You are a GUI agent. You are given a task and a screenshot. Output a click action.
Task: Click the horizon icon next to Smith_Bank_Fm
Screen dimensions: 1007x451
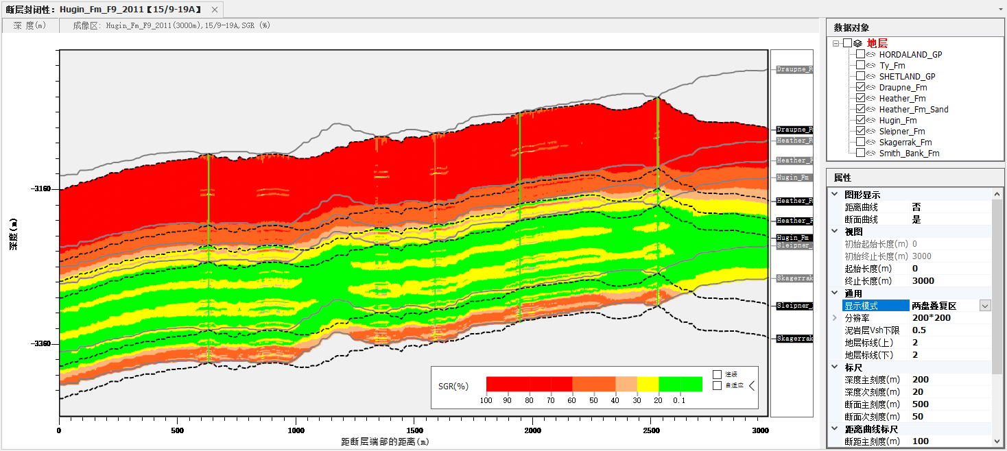tap(871, 153)
